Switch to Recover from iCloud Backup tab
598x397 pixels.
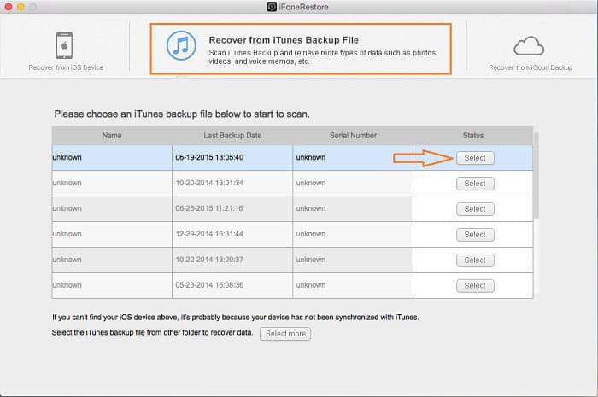click(x=531, y=53)
